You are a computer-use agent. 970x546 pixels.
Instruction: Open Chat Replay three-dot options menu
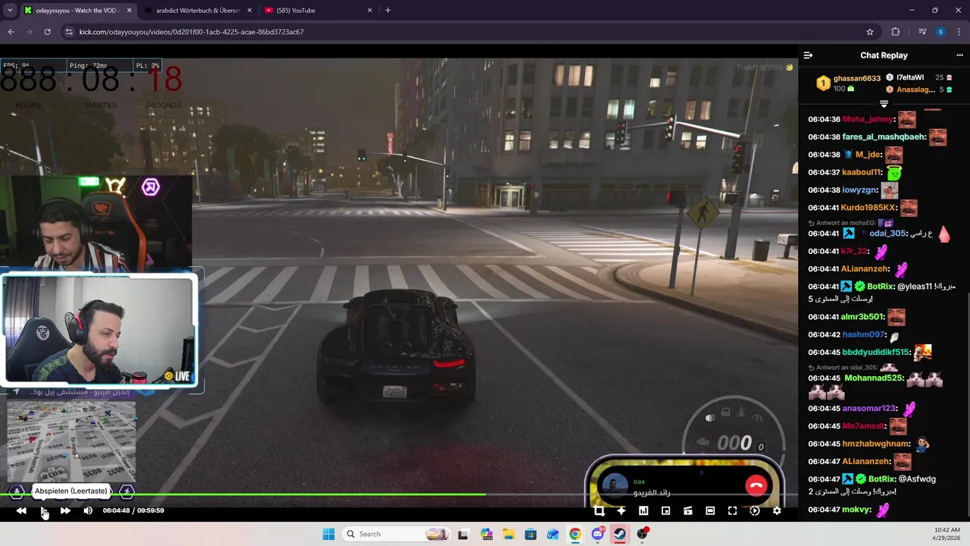point(959,55)
